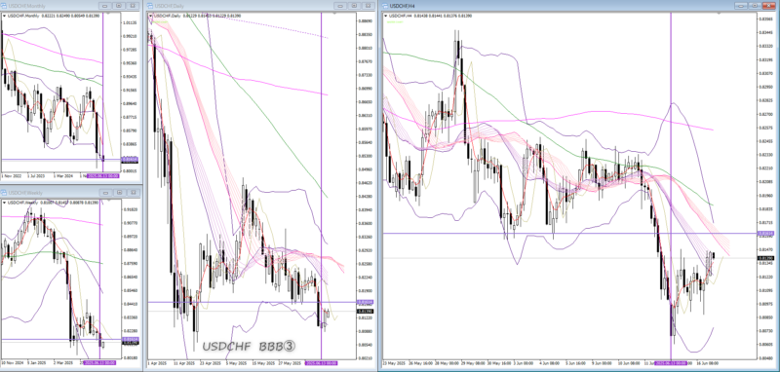Viewport: 780px width, 372px height.
Task: Click black current price tag 0.81390 in Daily chart
Action: [366, 311]
